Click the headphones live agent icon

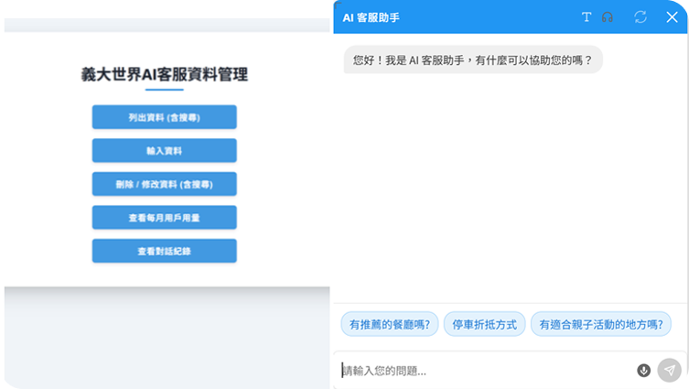tap(608, 17)
